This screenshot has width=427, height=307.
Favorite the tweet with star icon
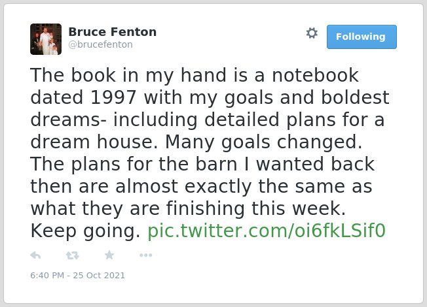point(109,255)
